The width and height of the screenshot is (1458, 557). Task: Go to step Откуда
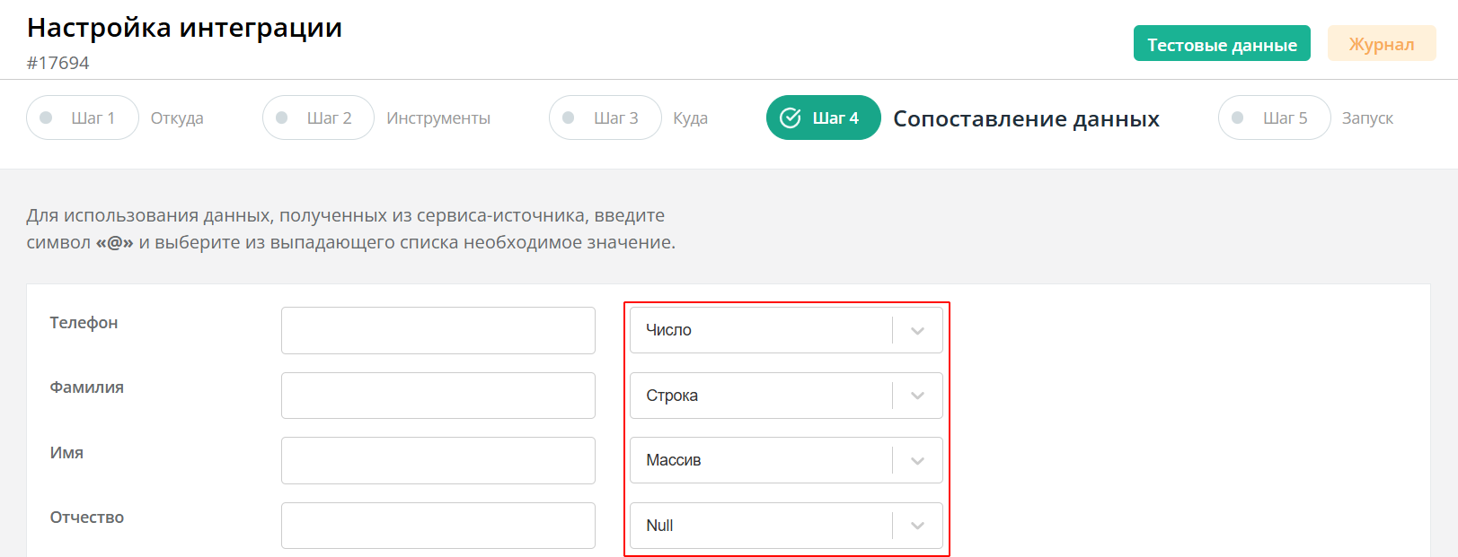pyautogui.click(x=177, y=117)
